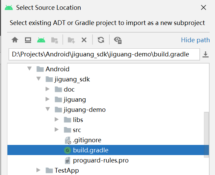Expand the libs folder
215x175 pixels.
(56, 120)
